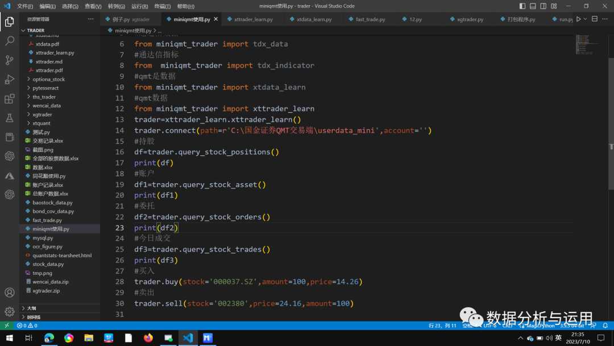Open the Accounts icon in activity bar
The height and width of the screenshot is (346, 614).
click(x=10, y=293)
